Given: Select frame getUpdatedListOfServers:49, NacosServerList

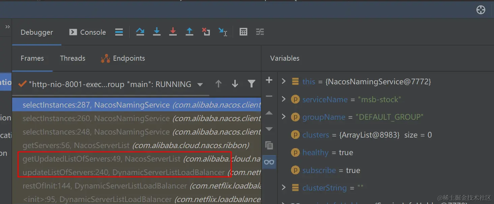Looking at the screenshot, I should [137, 159].
